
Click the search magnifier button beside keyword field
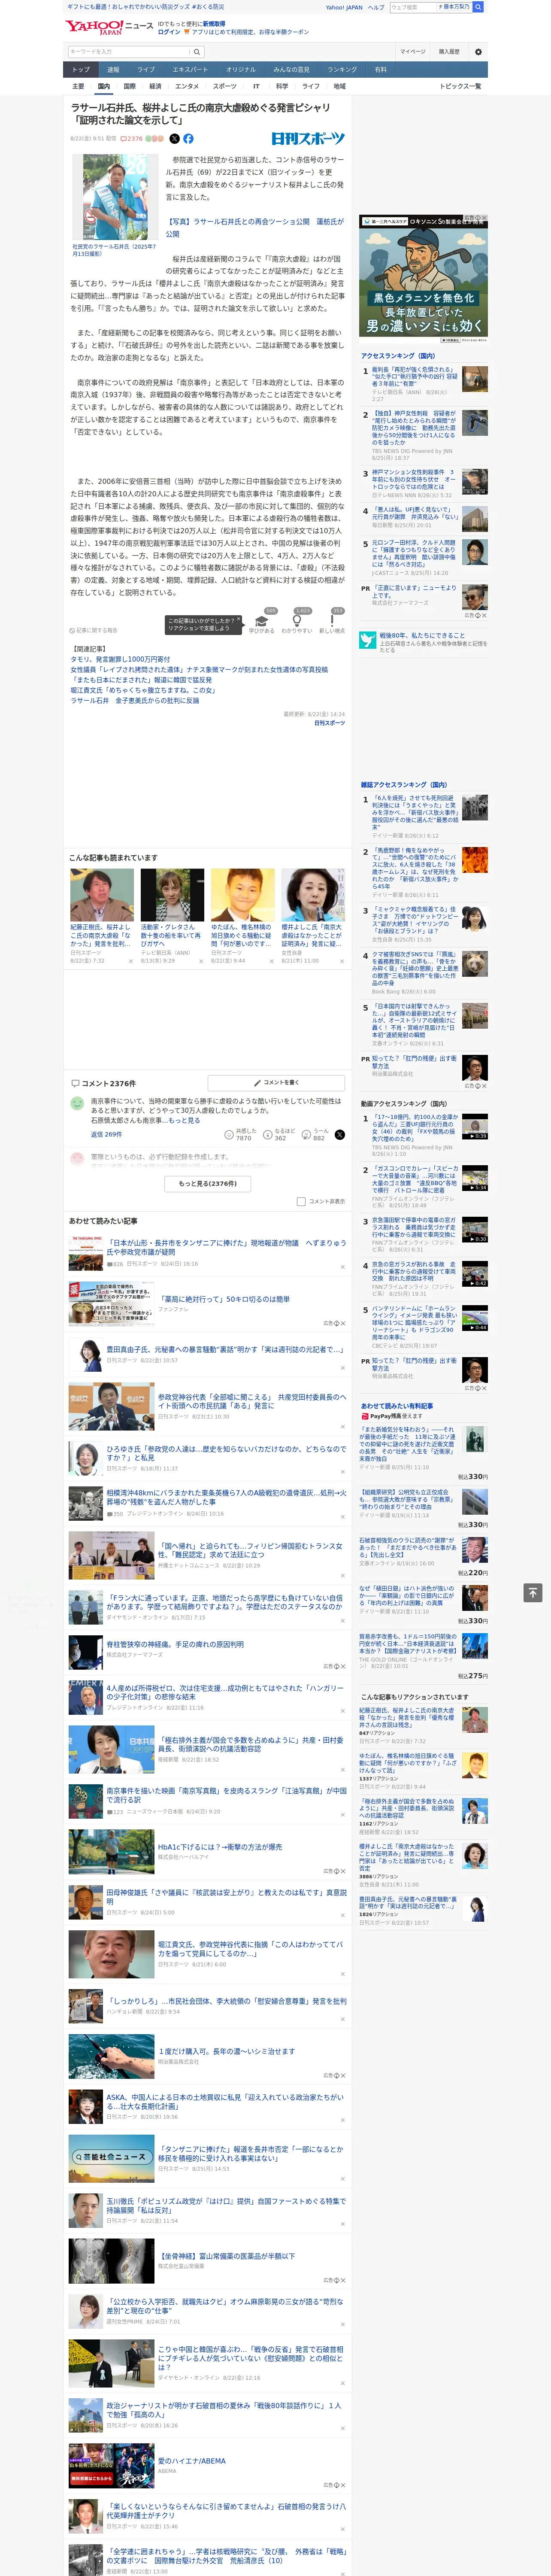tap(197, 52)
